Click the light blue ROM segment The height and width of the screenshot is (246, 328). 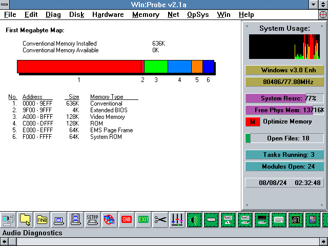(180, 67)
